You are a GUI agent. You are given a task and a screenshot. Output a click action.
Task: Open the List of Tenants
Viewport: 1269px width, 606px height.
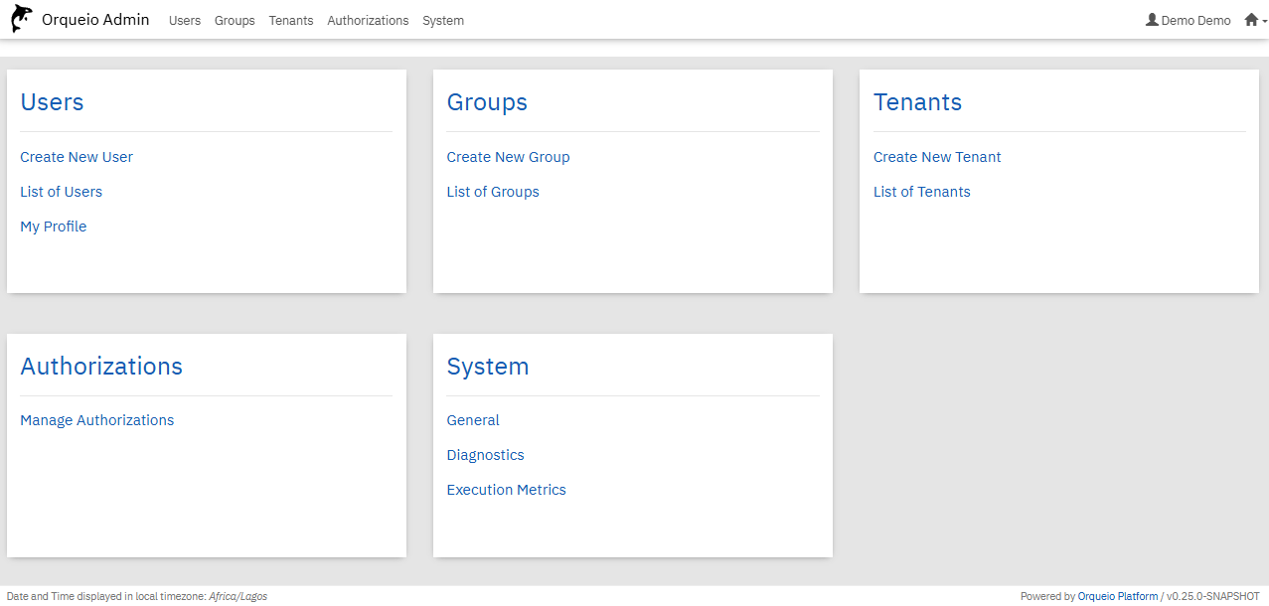click(921, 192)
